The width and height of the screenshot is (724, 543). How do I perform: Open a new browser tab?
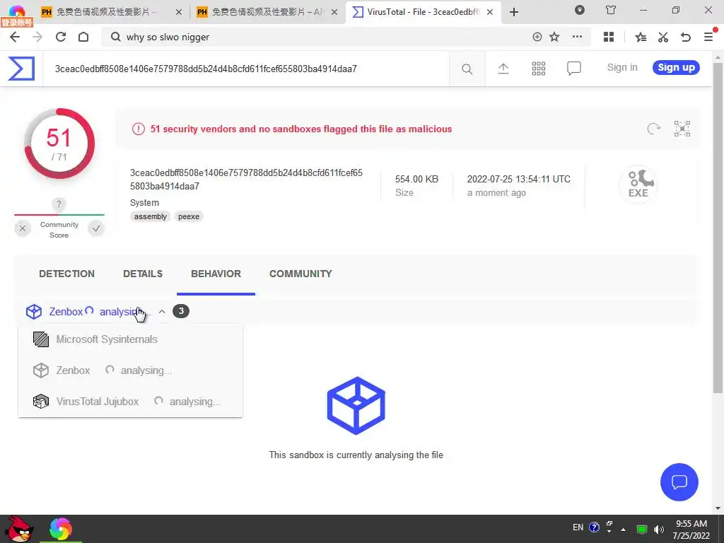(514, 12)
